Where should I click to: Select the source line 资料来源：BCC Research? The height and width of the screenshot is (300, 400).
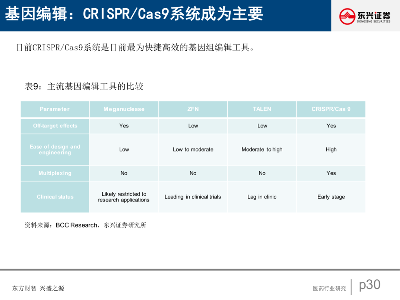tap(86, 225)
